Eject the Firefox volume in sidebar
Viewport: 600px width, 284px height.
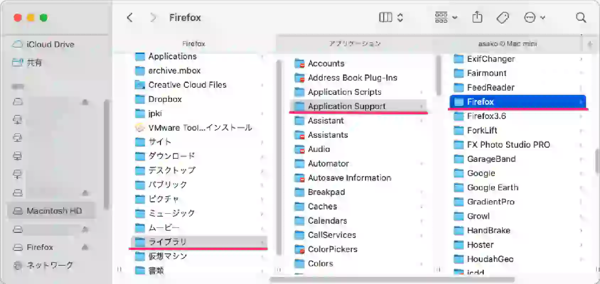pyautogui.click(x=85, y=247)
